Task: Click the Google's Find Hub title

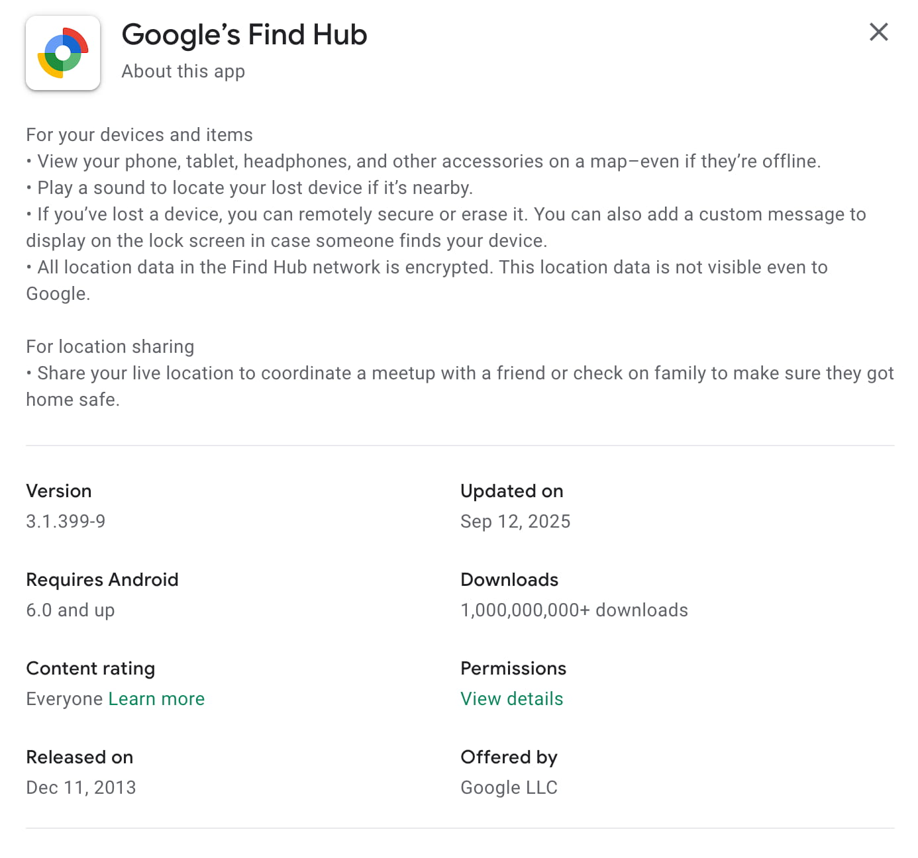Action: (244, 34)
